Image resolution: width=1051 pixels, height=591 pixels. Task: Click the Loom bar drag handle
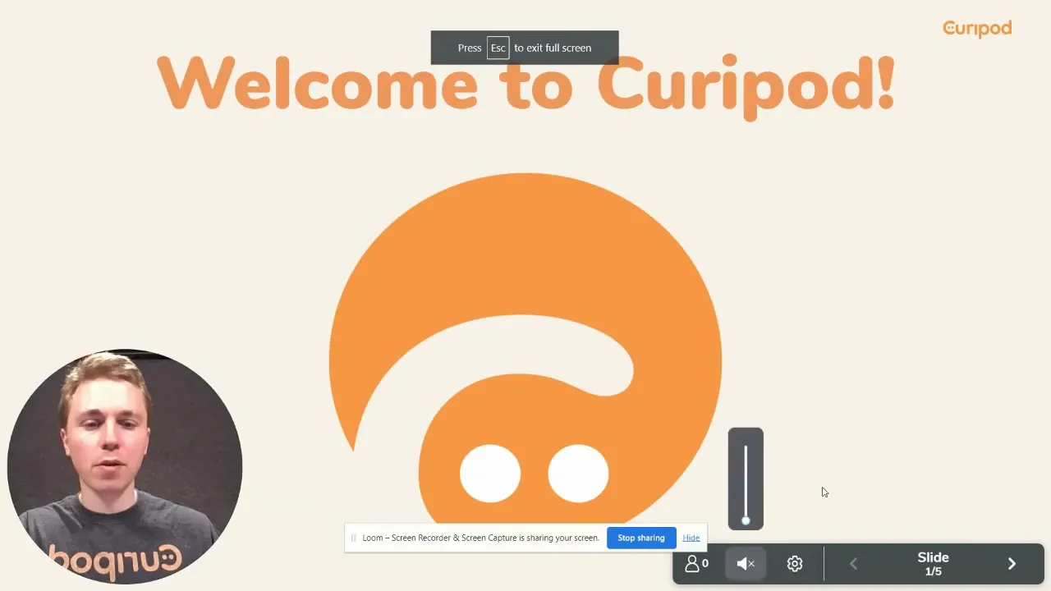click(x=353, y=538)
